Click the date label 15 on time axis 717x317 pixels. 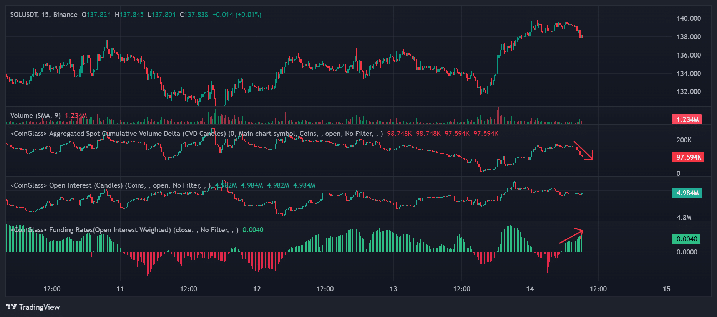667,289
